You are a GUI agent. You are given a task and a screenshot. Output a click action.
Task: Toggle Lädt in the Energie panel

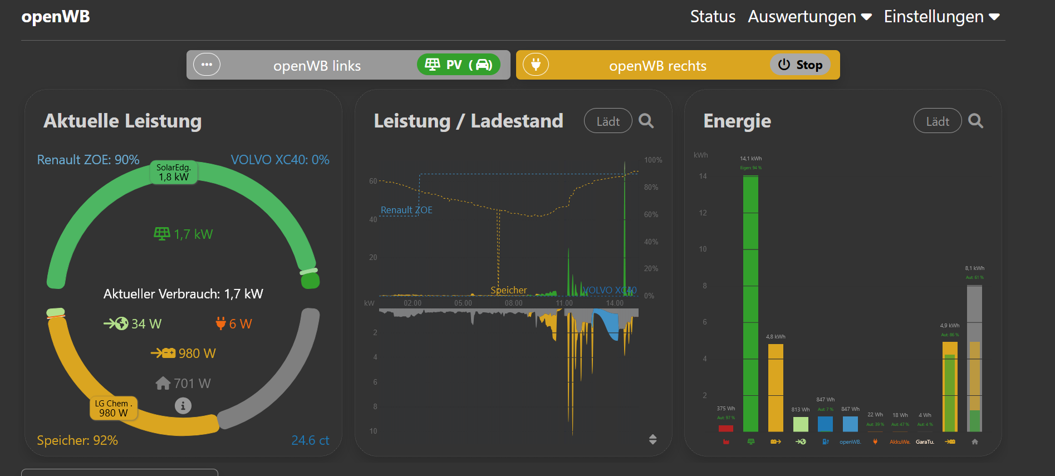click(x=938, y=121)
